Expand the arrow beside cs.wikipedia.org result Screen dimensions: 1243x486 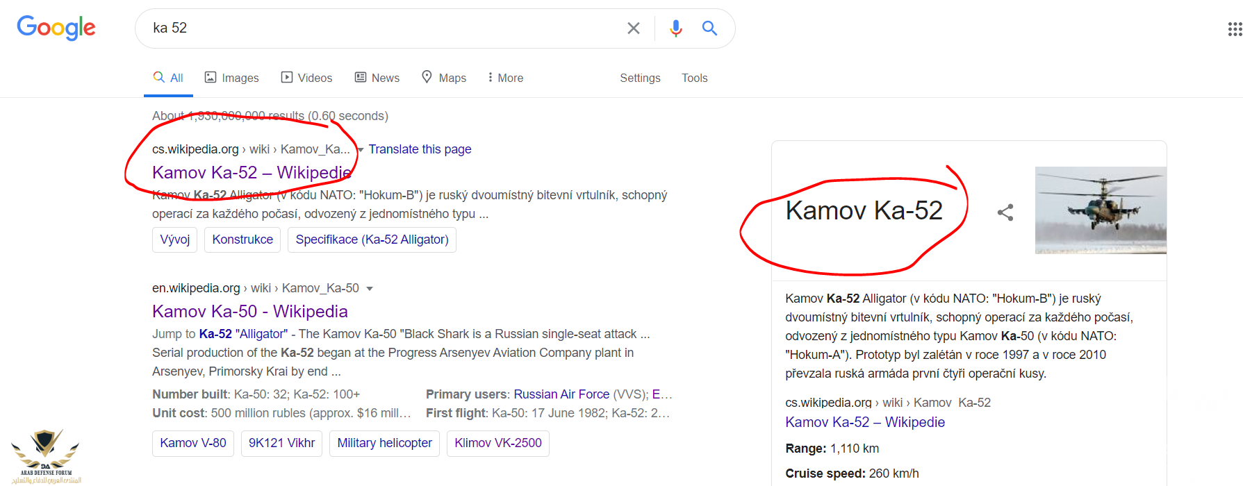[361, 150]
